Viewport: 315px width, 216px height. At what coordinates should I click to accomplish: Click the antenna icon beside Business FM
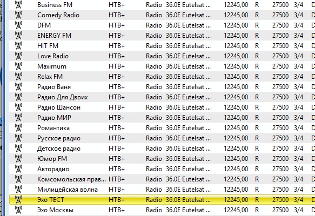pyautogui.click(x=18, y=5)
